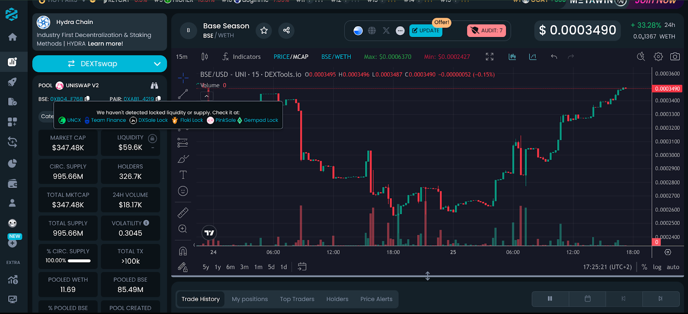The height and width of the screenshot is (314, 688).
Task: Toggle log scale on chart
Action: [657, 267]
